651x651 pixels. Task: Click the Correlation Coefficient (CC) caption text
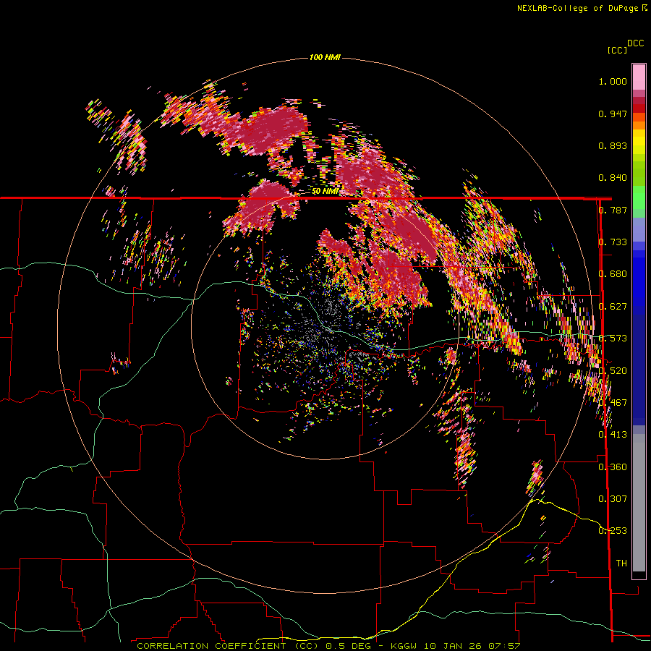[228, 646]
